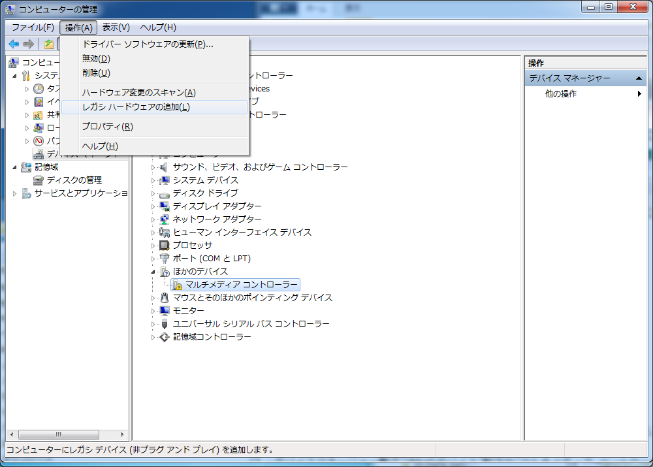Select the イベントビューアー log icon
653x467 pixels.
pos(38,101)
